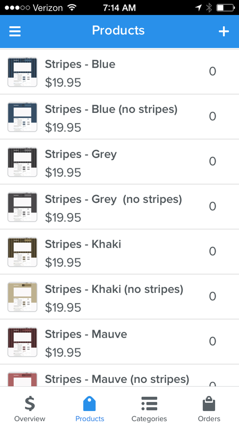Switch to the Categories list tab
The width and height of the screenshot is (239, 426).
pyautogui.click(x=149, y=408)
